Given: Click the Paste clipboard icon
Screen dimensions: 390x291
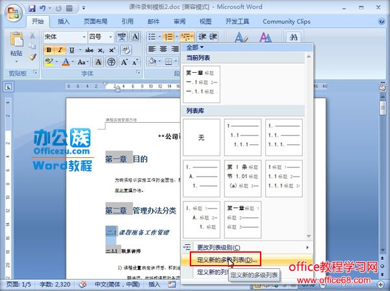Looking at the screenshot, I should click(16, 40).
